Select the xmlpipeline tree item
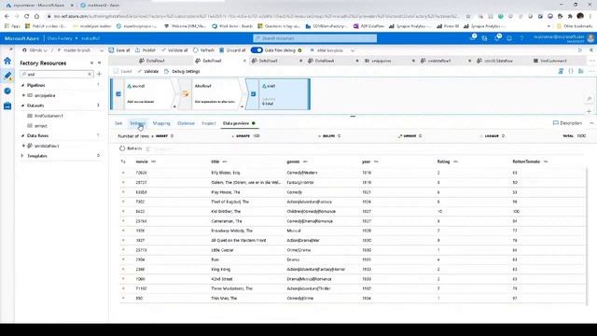This screenshot has width=597, height=336. pyautogui.click(x=45, y=95)
